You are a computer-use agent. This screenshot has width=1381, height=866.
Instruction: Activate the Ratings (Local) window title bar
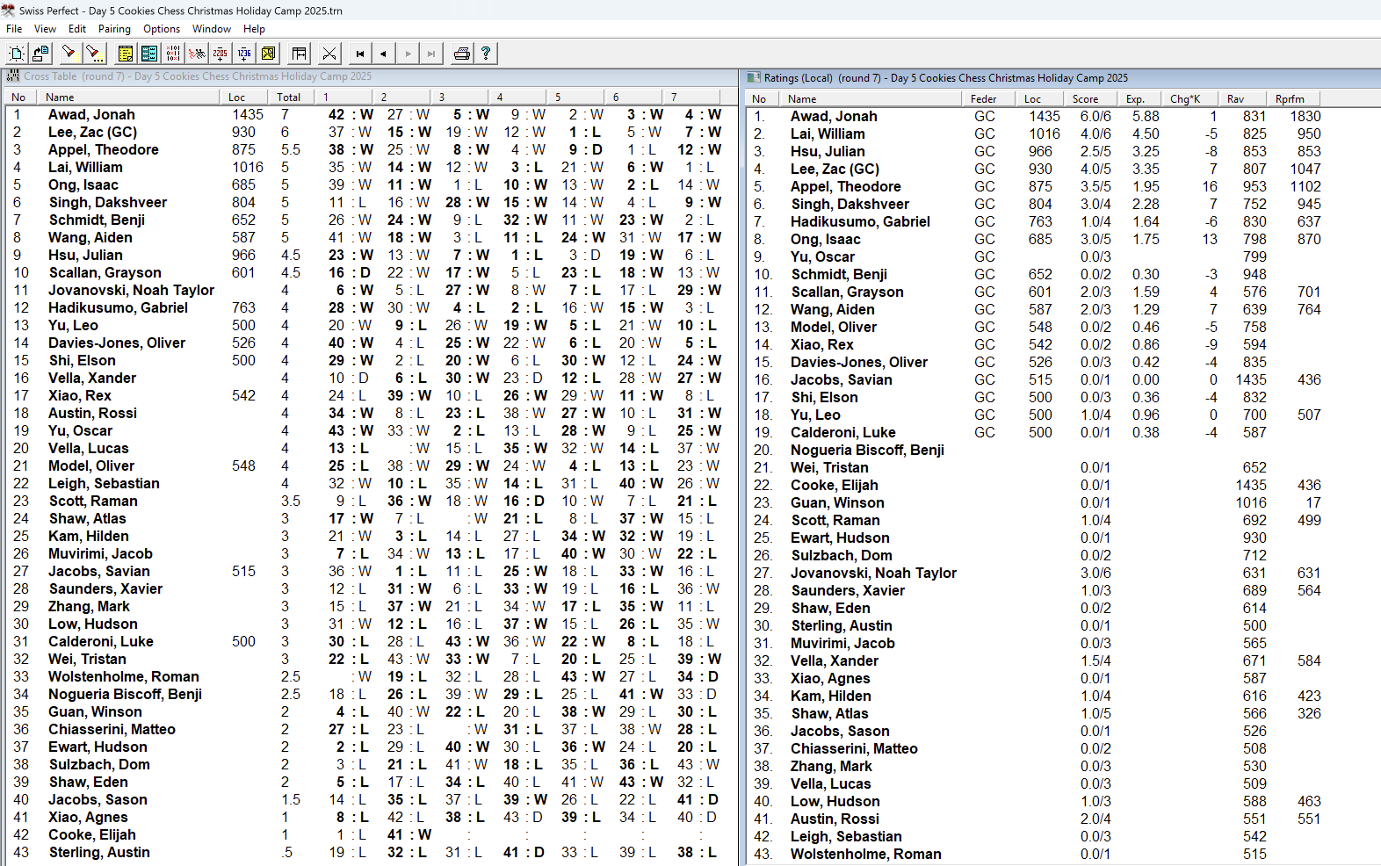pyautogui.click(x=1062, y=77)
